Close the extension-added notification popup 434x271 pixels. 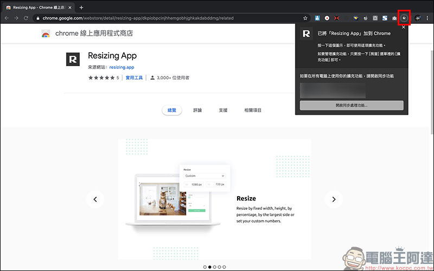(404, 27)
